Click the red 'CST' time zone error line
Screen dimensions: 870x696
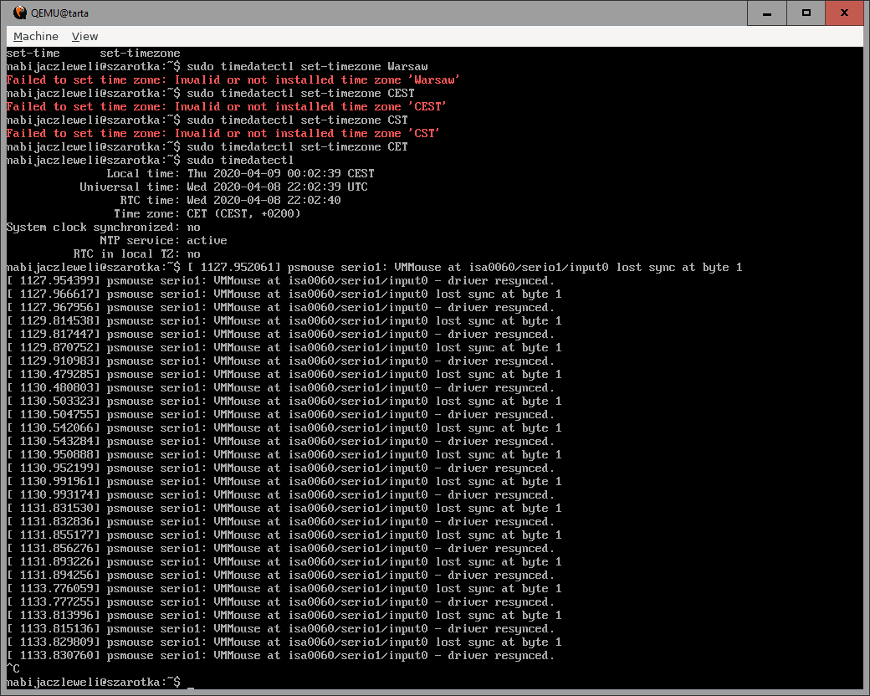[223, 134]
